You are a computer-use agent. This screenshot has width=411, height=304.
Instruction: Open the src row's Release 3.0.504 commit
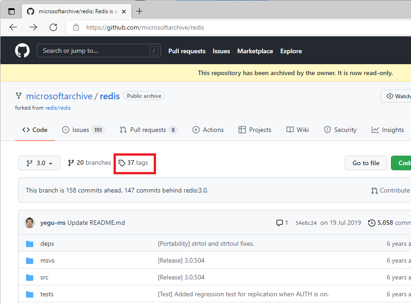pos(181,277)
